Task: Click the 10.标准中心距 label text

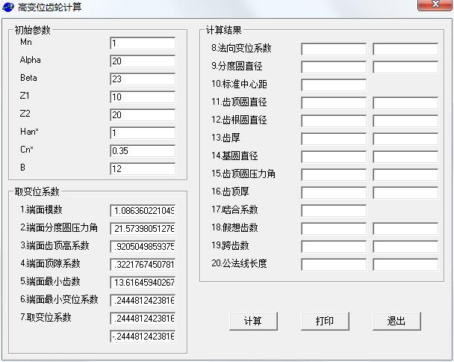Action: [x=239, y=84]
